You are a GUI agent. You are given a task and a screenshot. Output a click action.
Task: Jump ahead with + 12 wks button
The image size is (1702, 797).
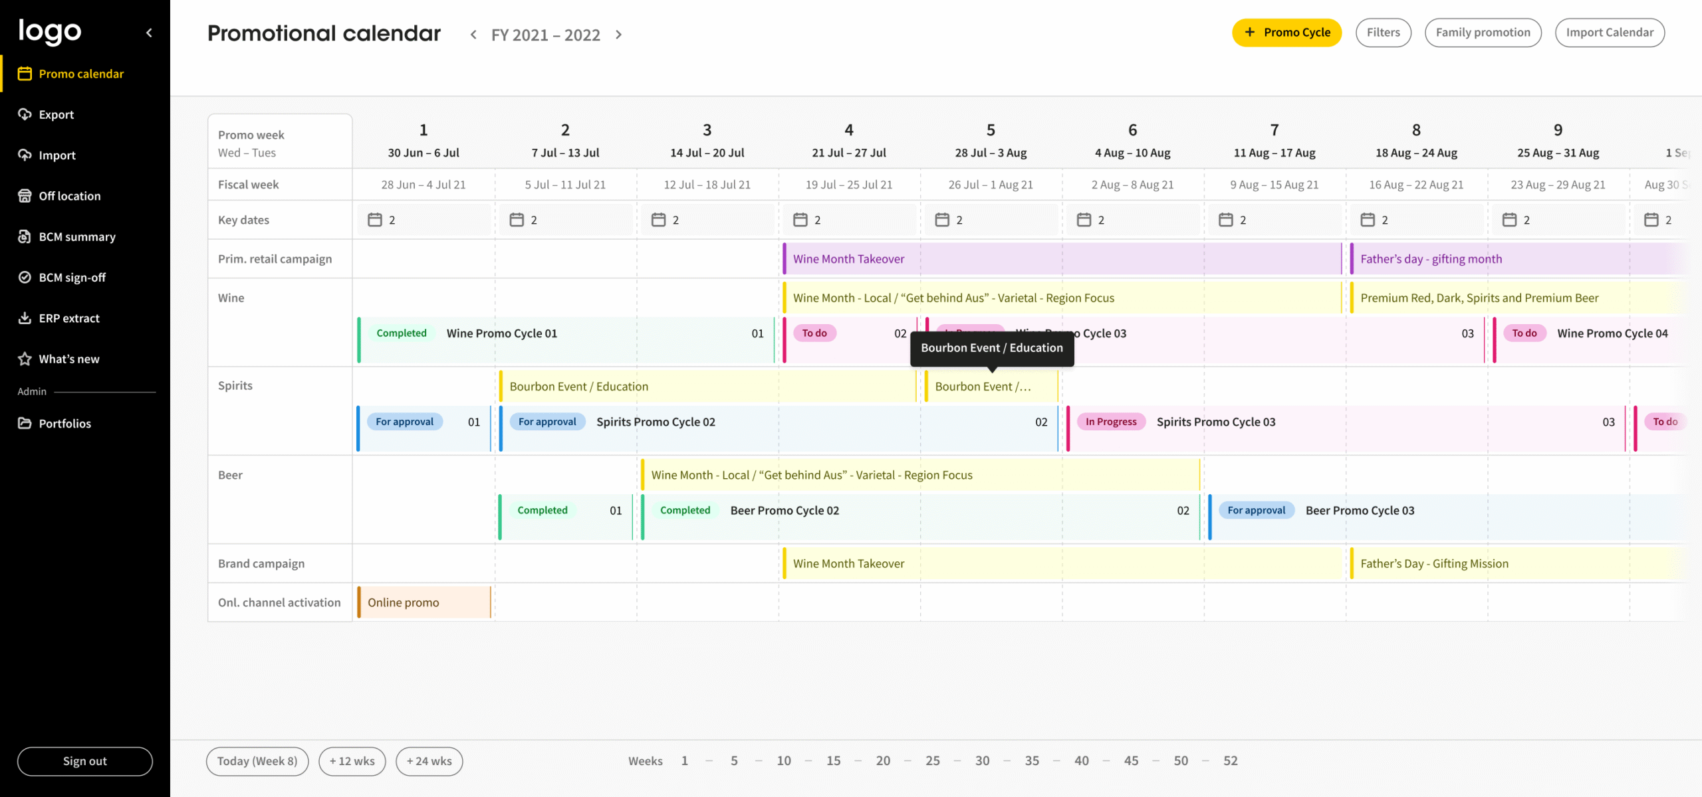tap(352, 761)
